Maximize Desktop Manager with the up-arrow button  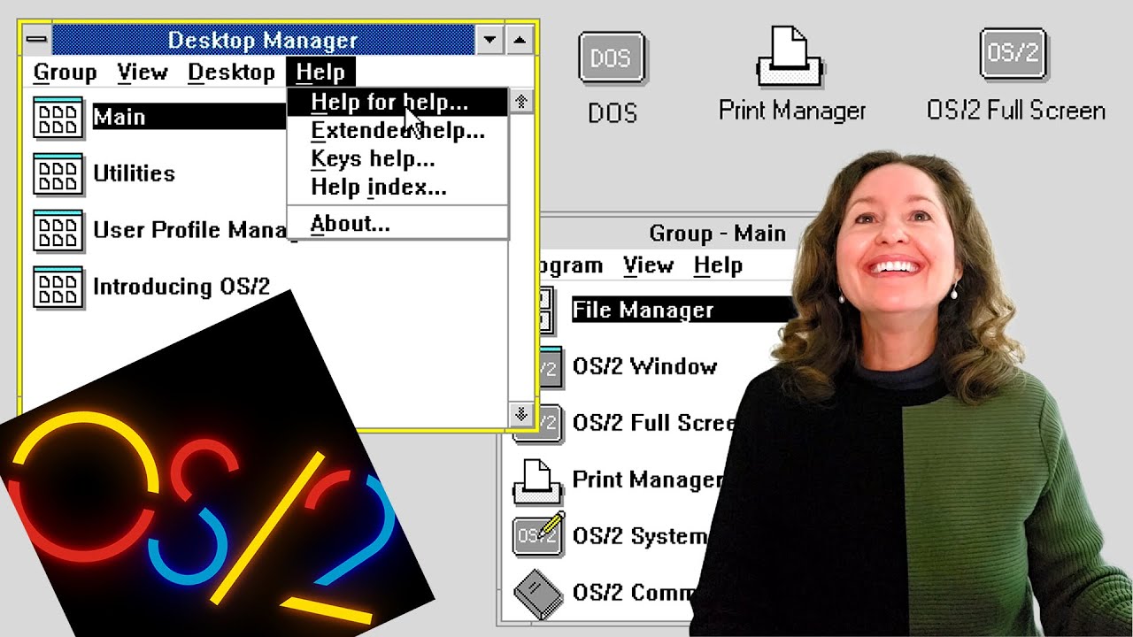pos(520,40)
